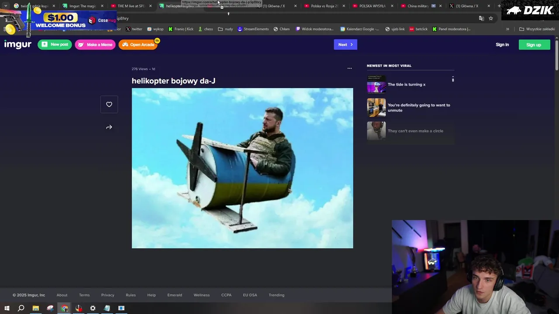The width and height of the screenshot is (559, 314).
Task: Open the 'Panel moderatora' bookmark
Action: 452,29
